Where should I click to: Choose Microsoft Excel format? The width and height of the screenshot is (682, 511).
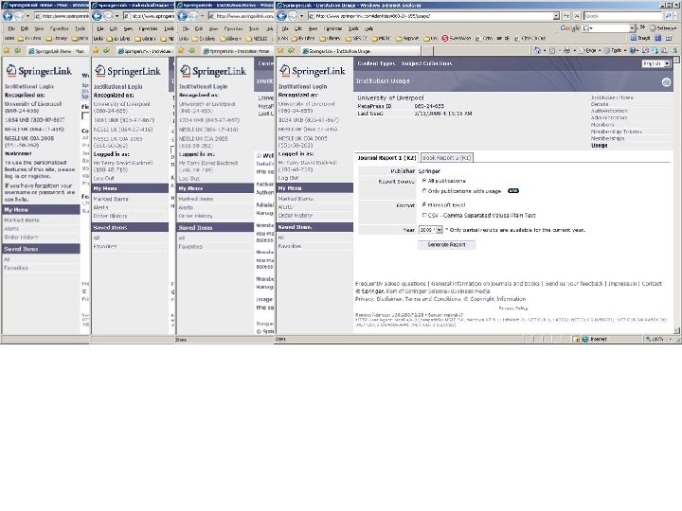point(424,204)
